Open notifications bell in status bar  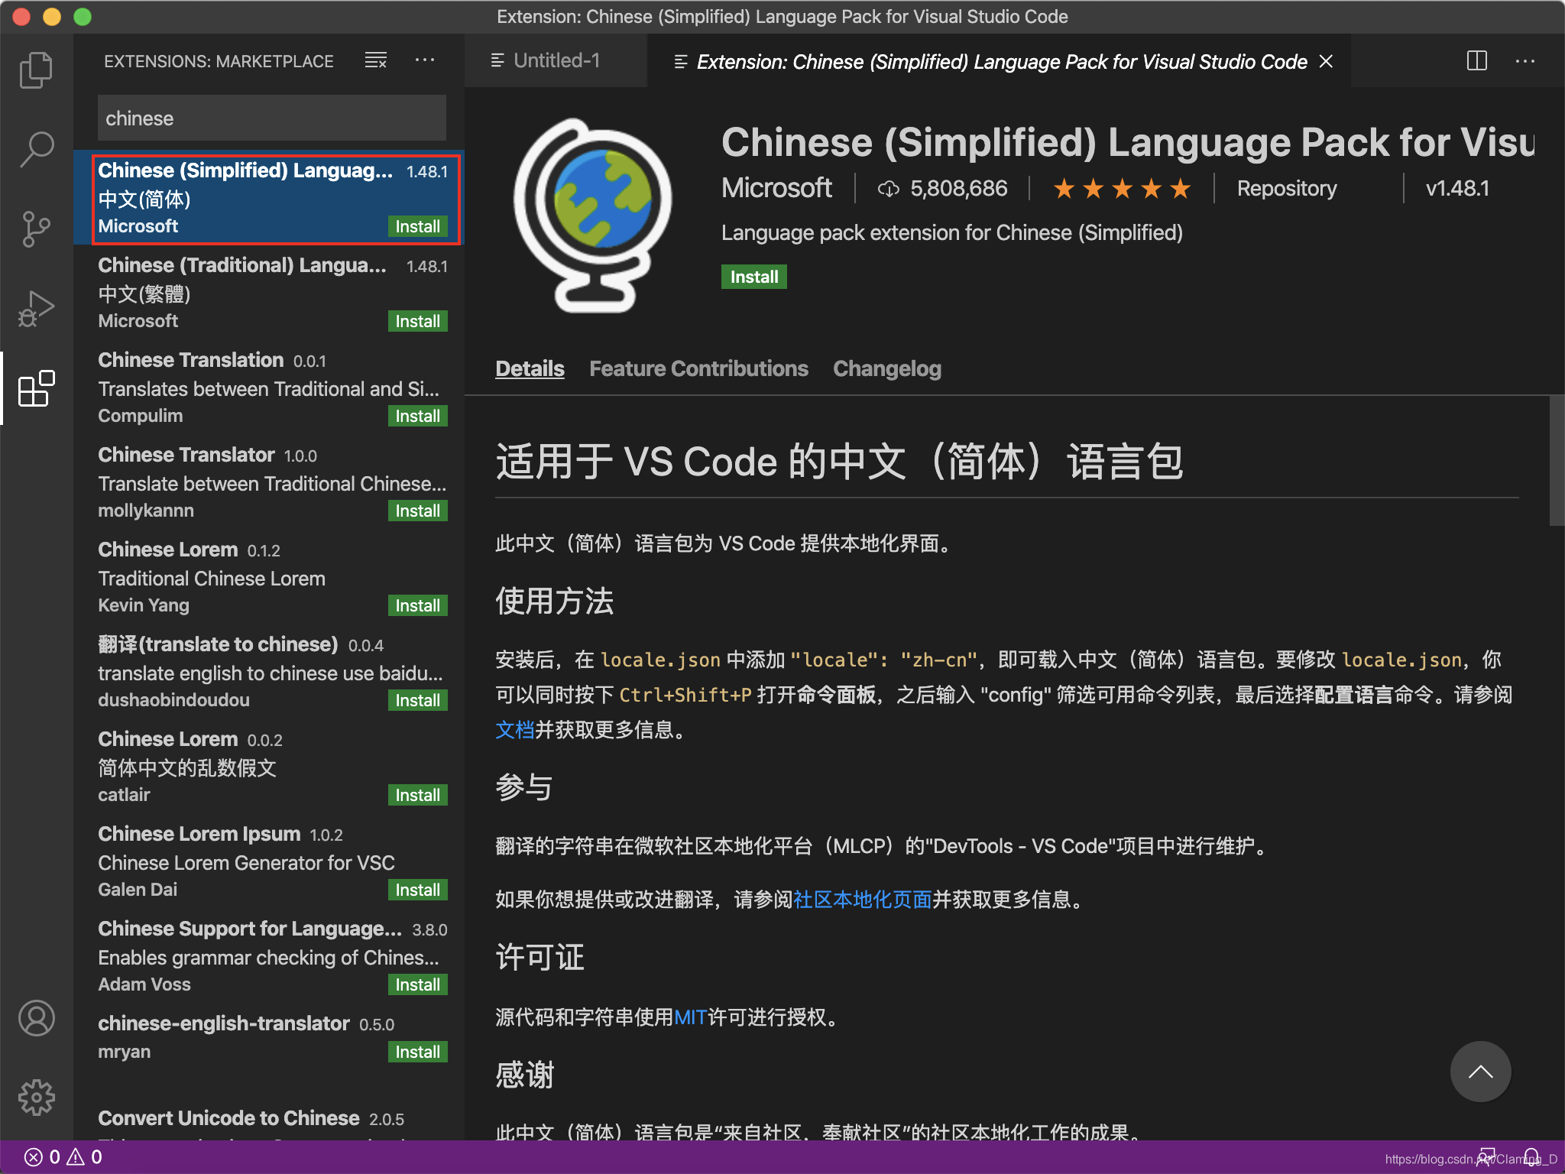pyautogui.click(x=1531, y=1157)
